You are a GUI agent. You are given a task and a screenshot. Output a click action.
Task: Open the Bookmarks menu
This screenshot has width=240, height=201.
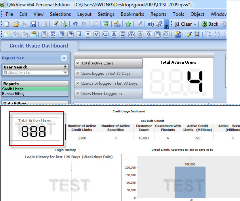132,14
